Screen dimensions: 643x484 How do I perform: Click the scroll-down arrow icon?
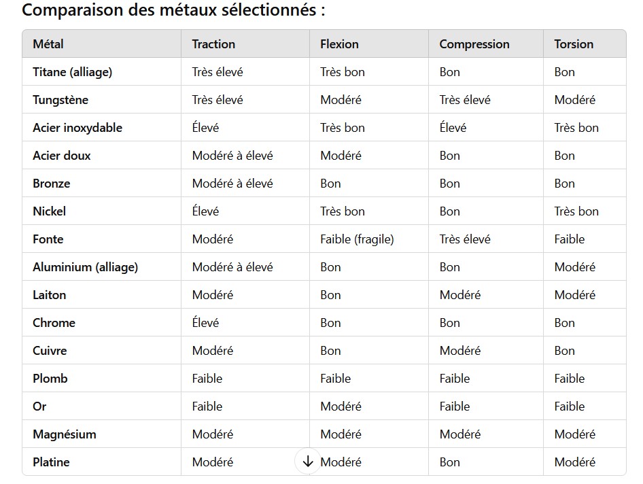pyautogui.click(x=308, y=462)
